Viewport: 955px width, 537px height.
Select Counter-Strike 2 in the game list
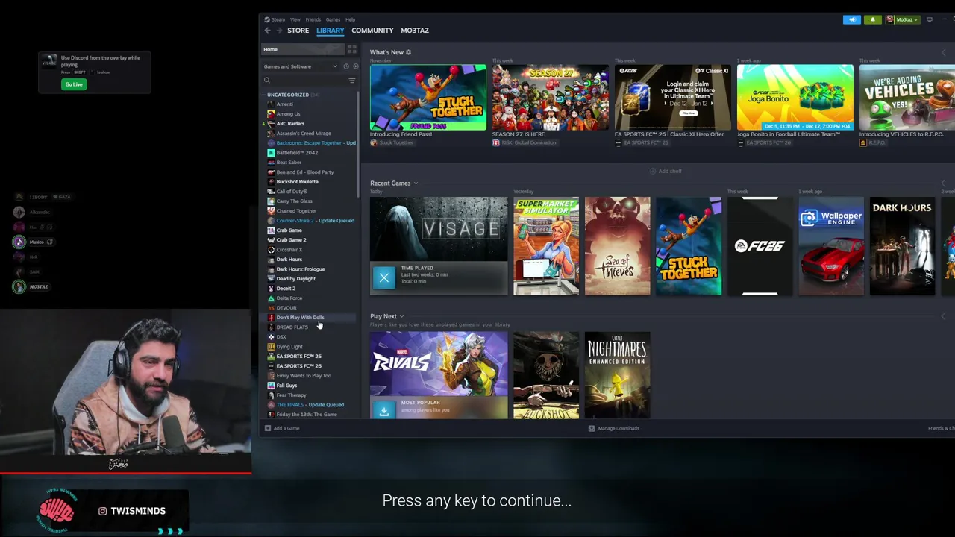coord(309,221)
